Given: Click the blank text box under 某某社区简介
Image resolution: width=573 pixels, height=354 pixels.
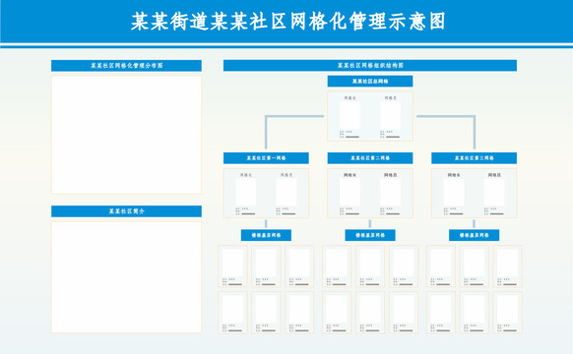Looking at the screenshot, I should pyautogui.click(x=126, y=277).
